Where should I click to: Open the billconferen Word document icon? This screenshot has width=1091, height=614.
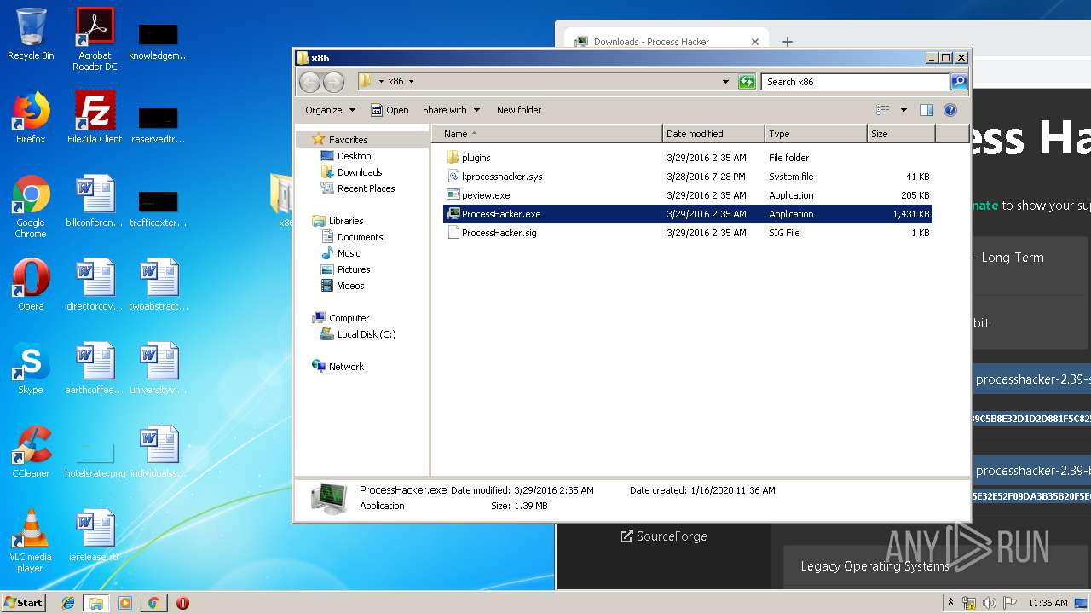coord(95,201)
